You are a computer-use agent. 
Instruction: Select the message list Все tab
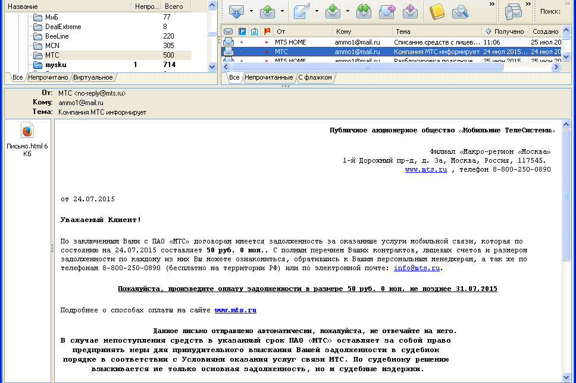point(234,77)
